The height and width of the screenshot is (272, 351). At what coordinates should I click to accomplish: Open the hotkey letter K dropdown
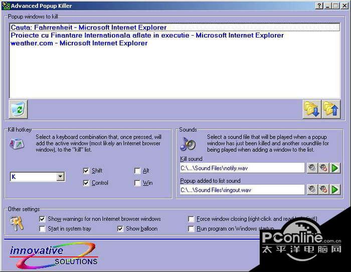pyautogui.click(x=60, y=177)
